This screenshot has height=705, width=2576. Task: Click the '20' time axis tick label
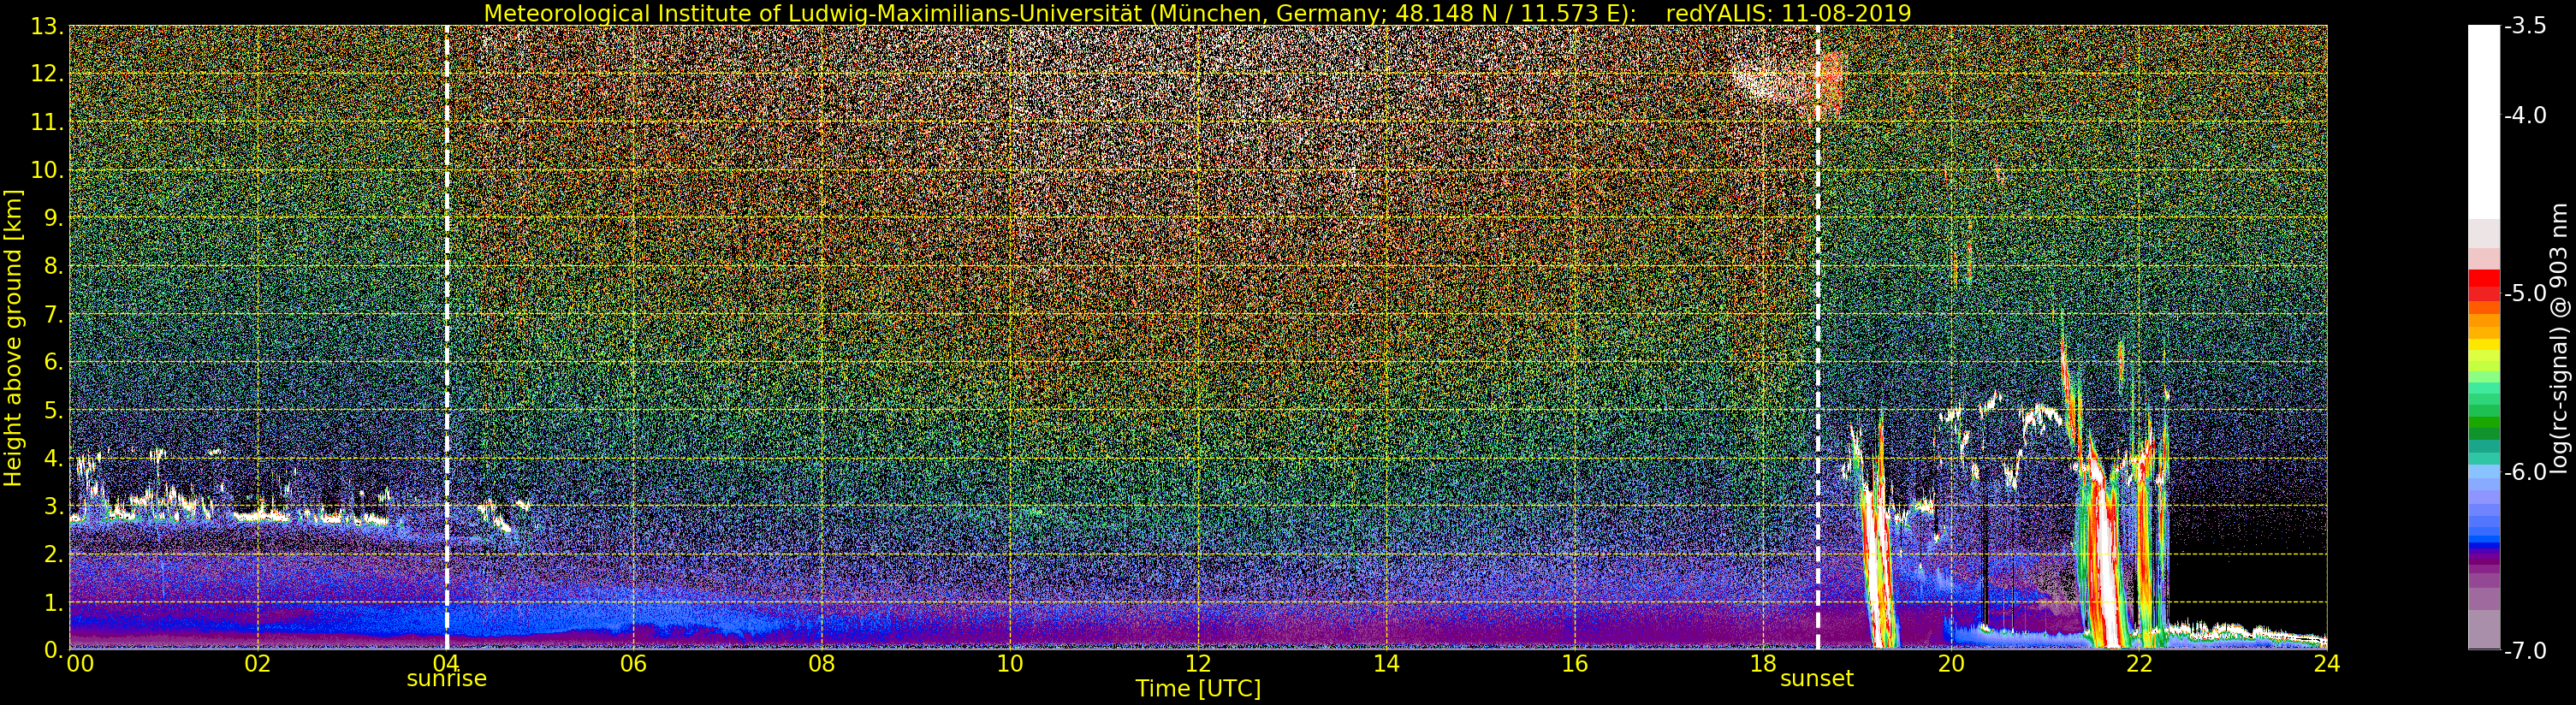(x=1951, y=663)
